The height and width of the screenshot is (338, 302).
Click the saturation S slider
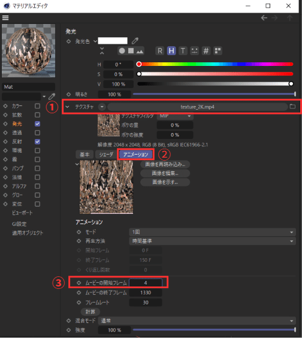[x=215, y=74]
